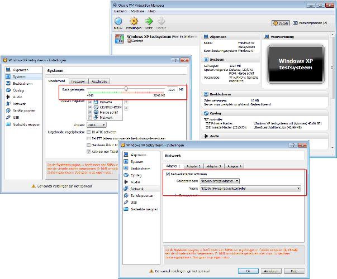
Task: Click Momentopnamen button in VirtualBox Manager
Action: pos(310,23)
